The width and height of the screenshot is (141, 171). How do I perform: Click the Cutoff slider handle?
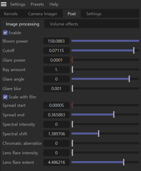coord(134,50)
